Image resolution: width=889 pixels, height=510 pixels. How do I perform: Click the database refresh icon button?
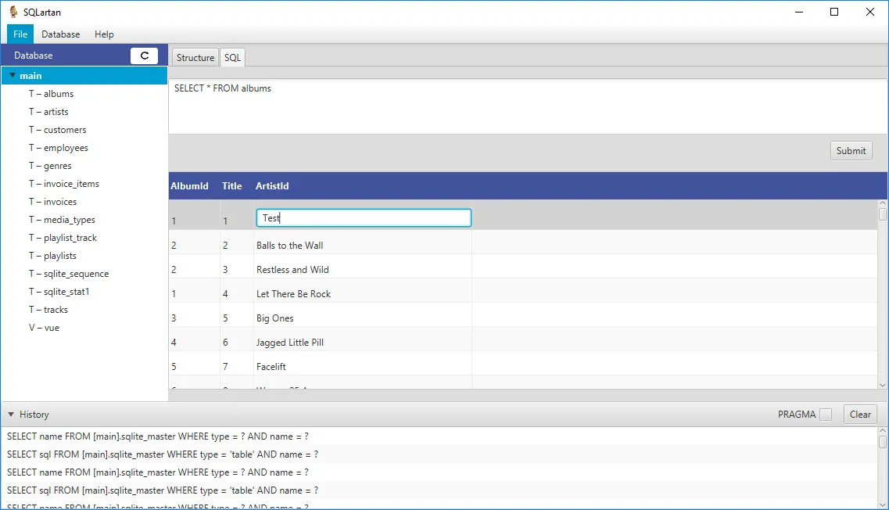click(x=144, y=56)
